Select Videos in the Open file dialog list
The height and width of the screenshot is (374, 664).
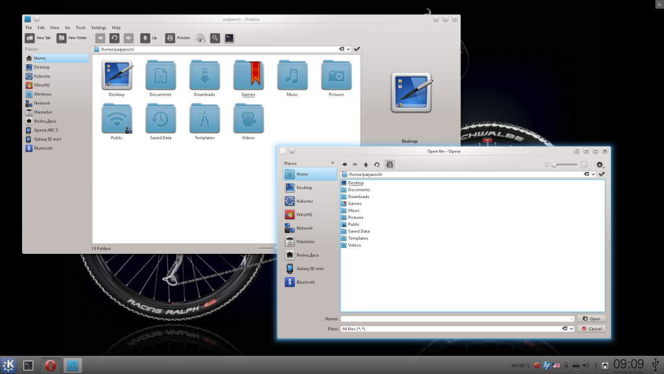coord(351,245)
